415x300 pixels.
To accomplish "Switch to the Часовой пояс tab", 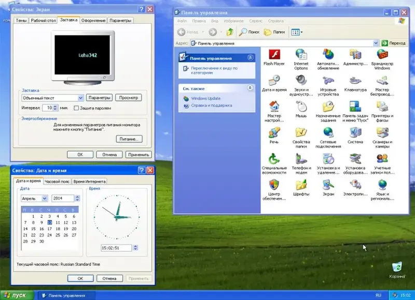I will 58,181.
